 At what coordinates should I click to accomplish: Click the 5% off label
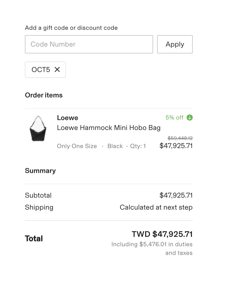point(174,118)
